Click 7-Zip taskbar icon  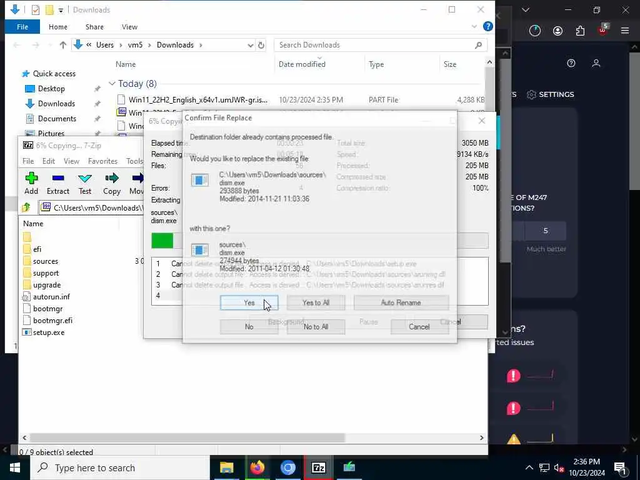tap(318, 467)
